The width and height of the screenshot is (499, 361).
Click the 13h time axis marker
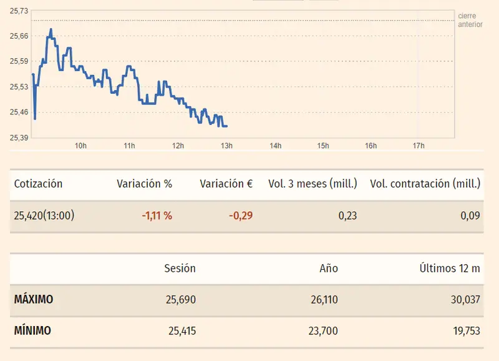[227, 146]
